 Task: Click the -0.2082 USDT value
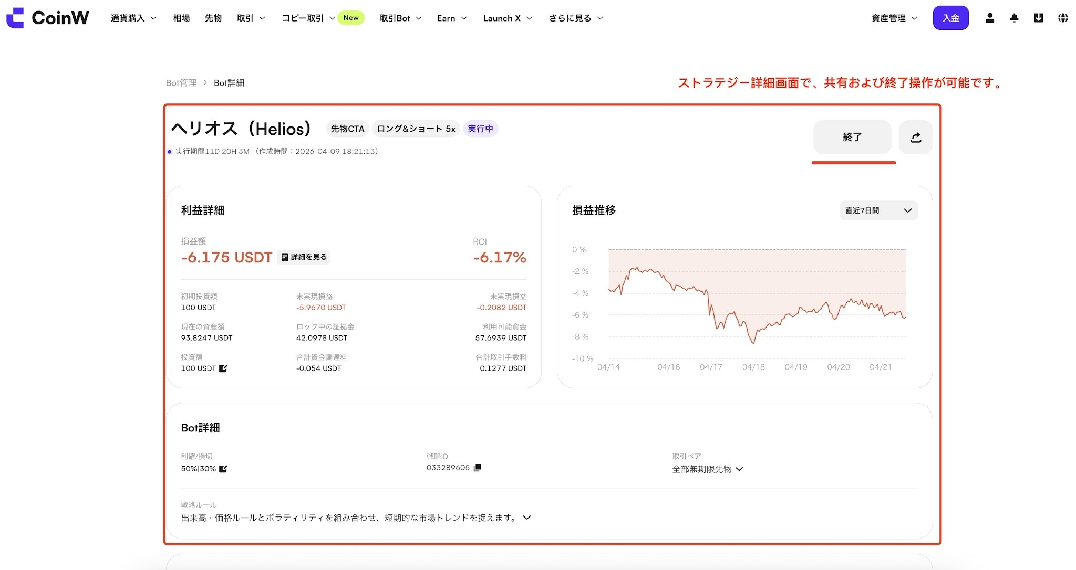pyautogui.click(x=502, y=308)
